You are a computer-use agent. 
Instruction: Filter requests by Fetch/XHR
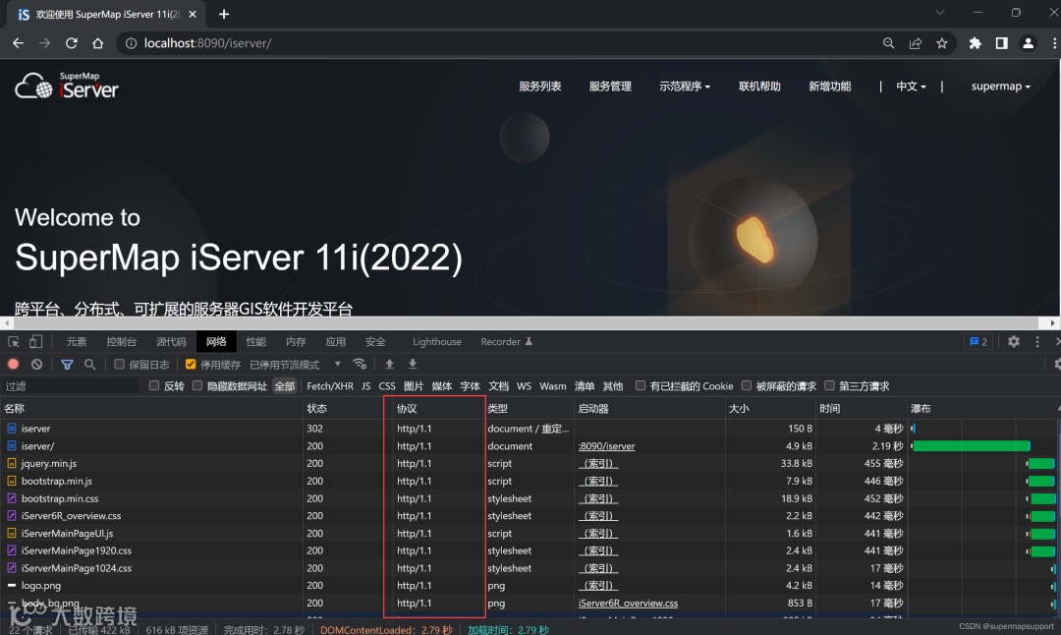pos(330,386)
